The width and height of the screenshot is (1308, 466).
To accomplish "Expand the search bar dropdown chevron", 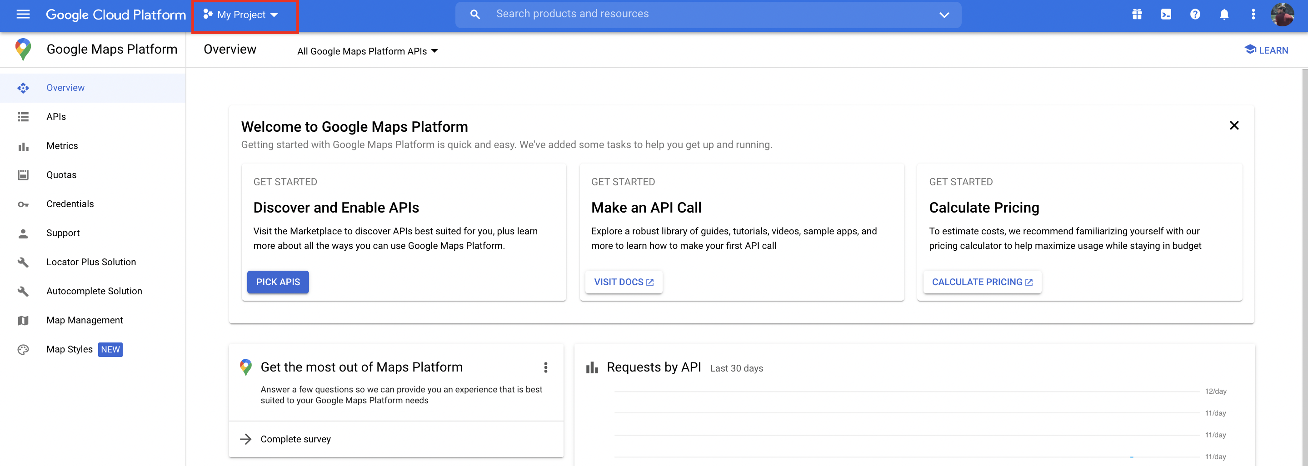I will tap(944, 15).
